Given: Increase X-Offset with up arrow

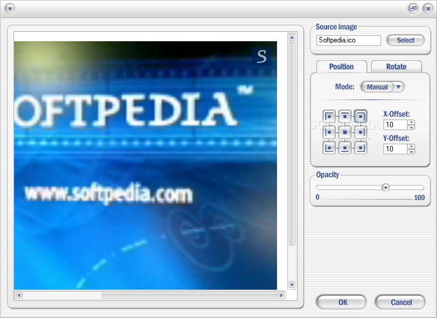Looking at the screenshot, I should coord(411,122).
